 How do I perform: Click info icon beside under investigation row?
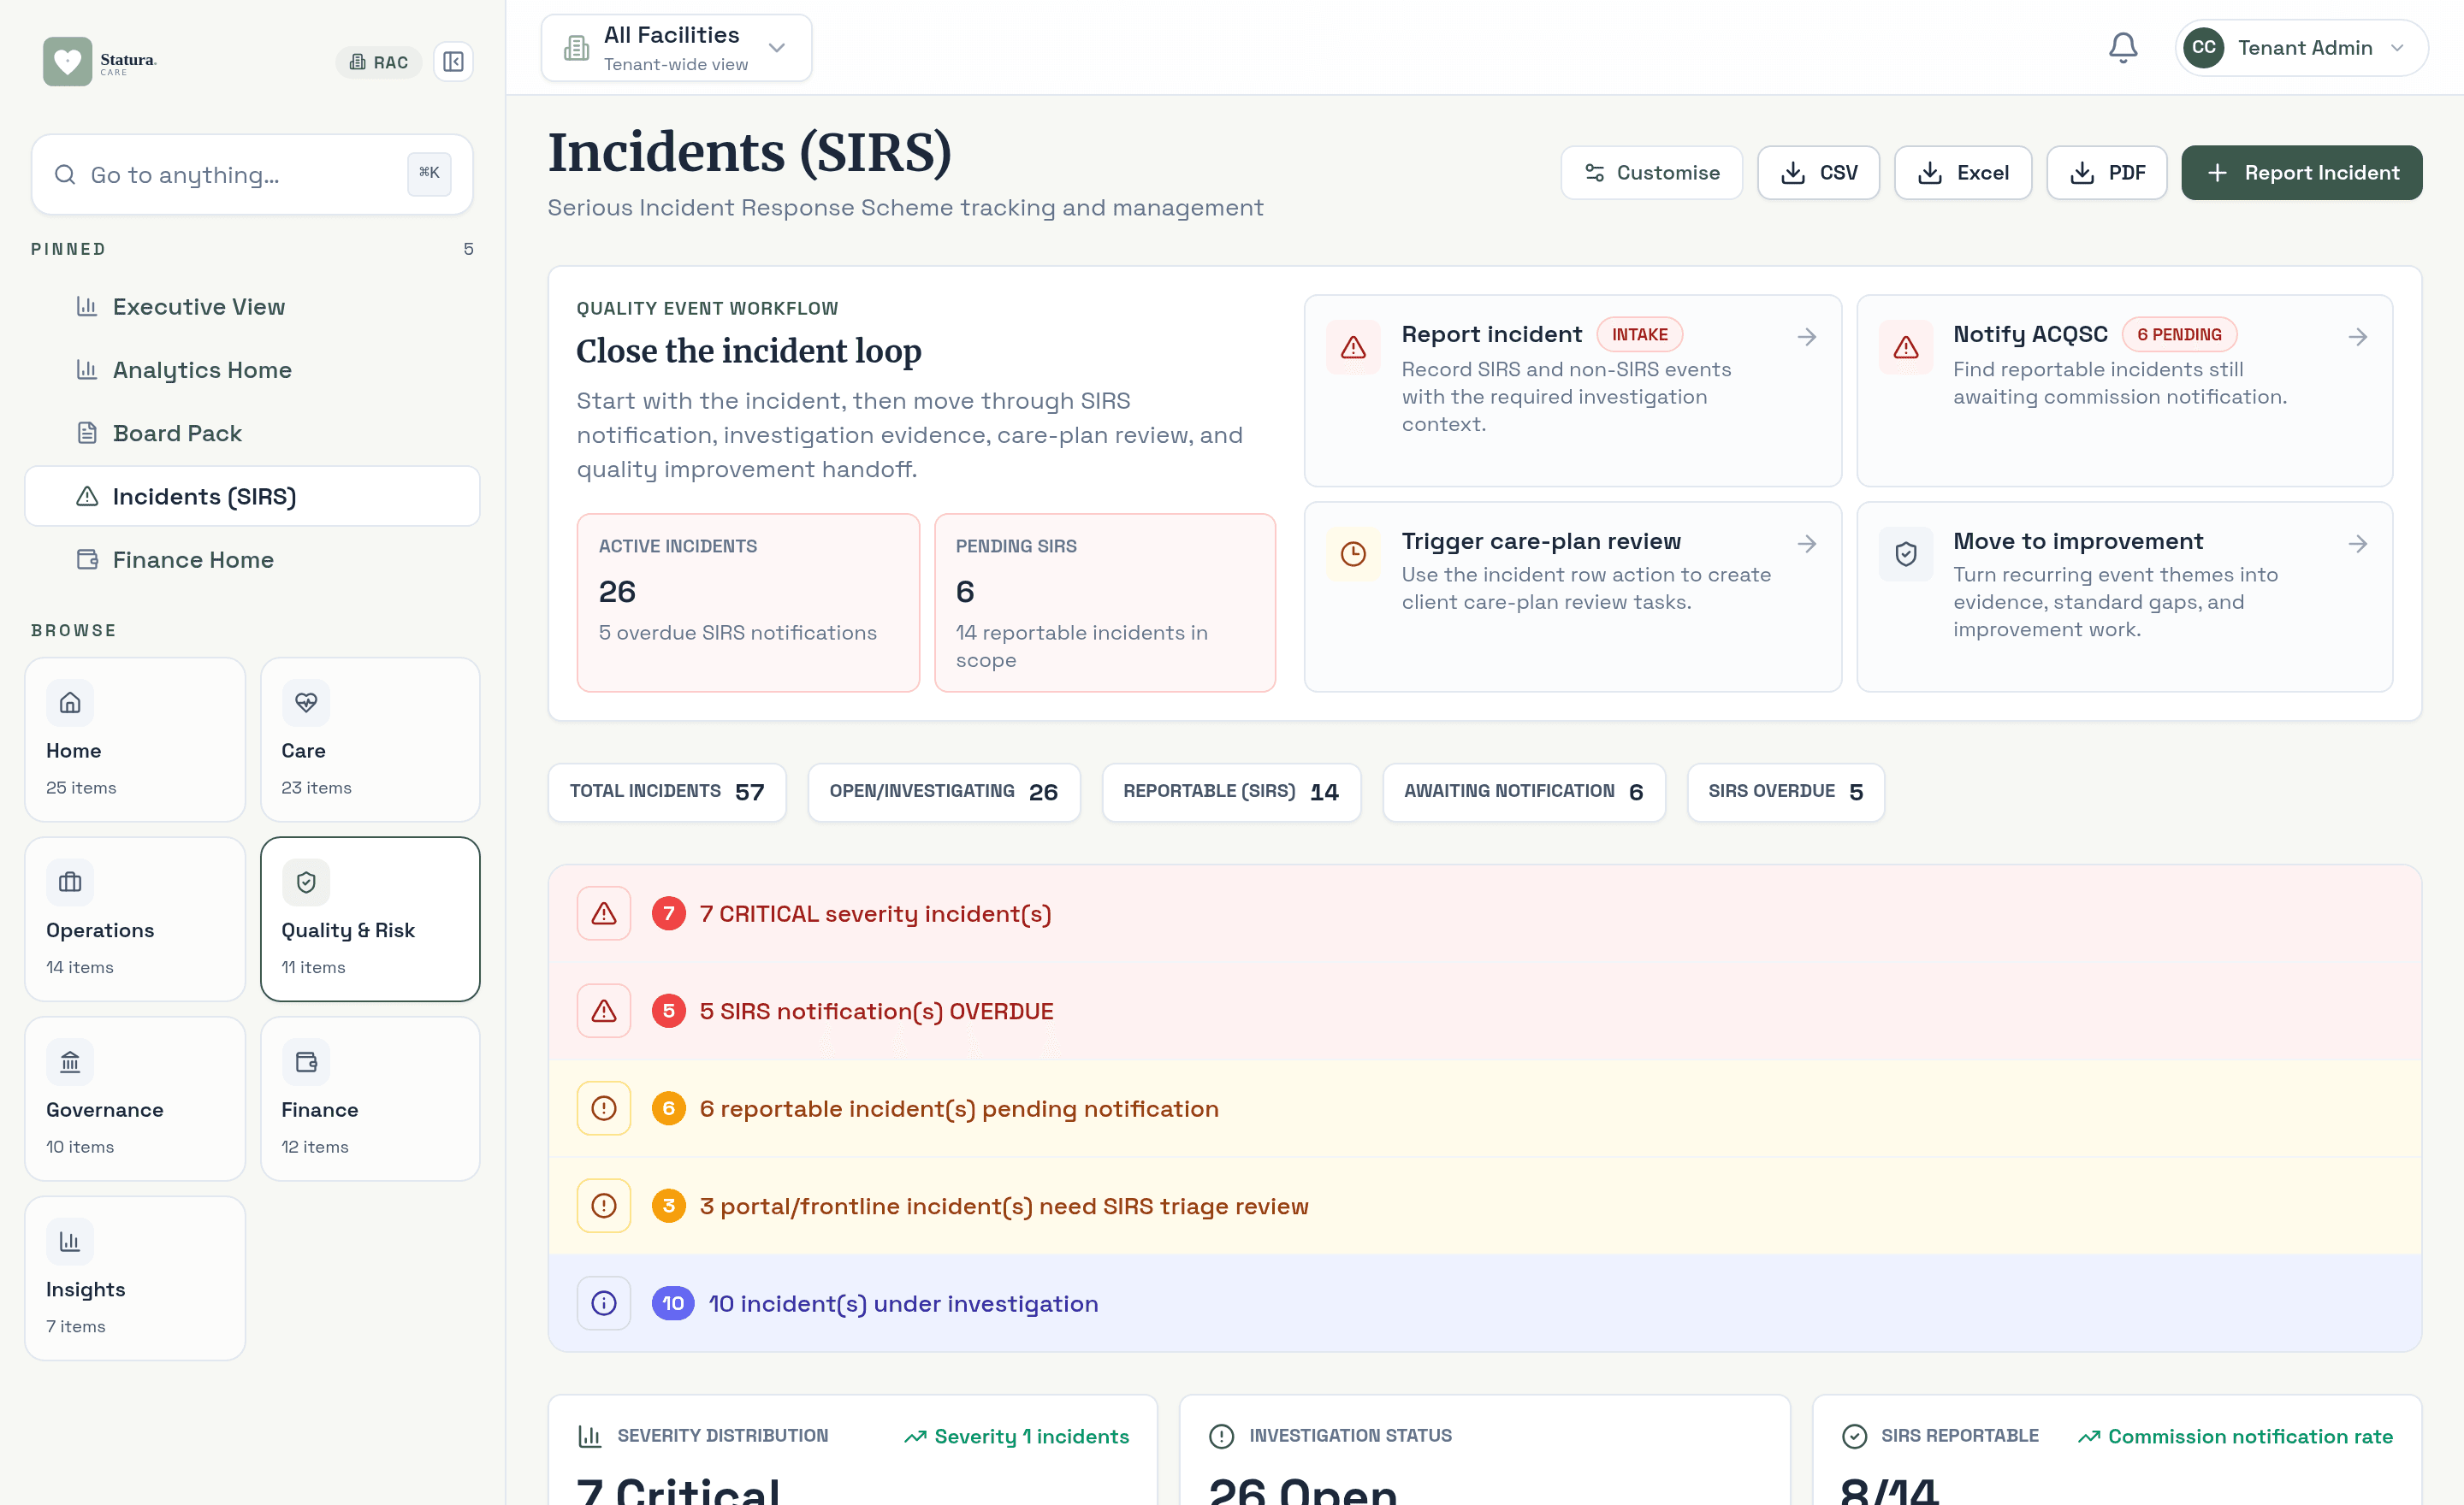pyautogui.click(x=604, y=1303)
